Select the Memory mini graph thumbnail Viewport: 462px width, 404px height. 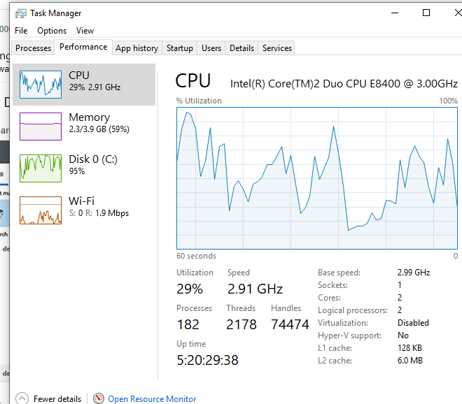pos(41,127)
